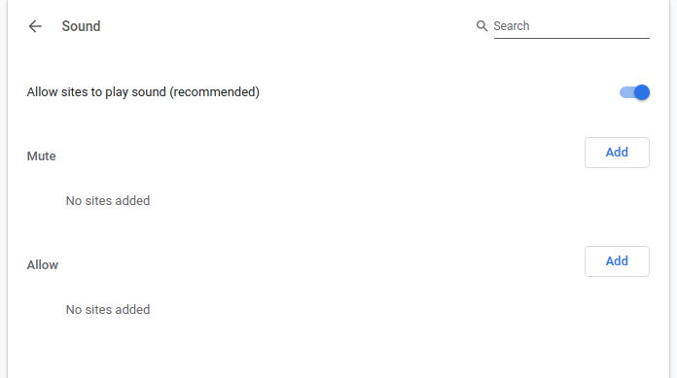The height and width of the screenshot is (378, 677).
Task: Click the blue Add text beside Allow
Action: point(617,261)
